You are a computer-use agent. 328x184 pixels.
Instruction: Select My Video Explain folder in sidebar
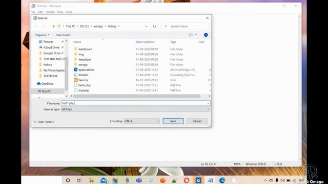point(54,71)
